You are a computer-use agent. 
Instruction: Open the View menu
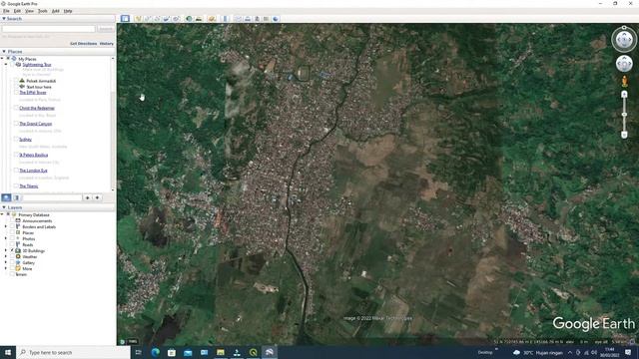click(29, 11)
